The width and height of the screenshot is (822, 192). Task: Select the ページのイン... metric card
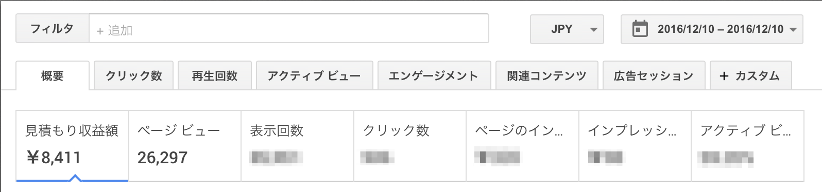[x=523, y=146]
